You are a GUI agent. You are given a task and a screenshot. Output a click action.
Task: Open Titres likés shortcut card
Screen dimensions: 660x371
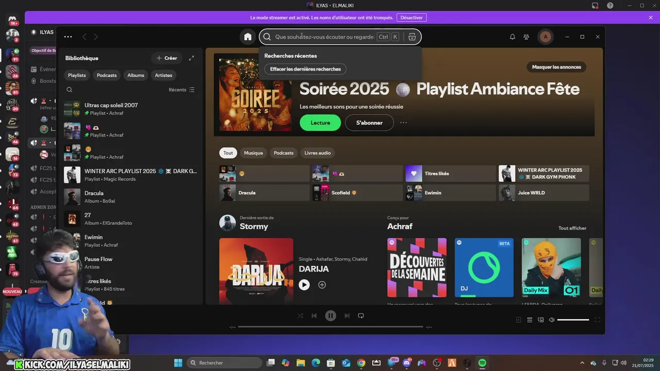pyautogui.click(x=450, y=174)
